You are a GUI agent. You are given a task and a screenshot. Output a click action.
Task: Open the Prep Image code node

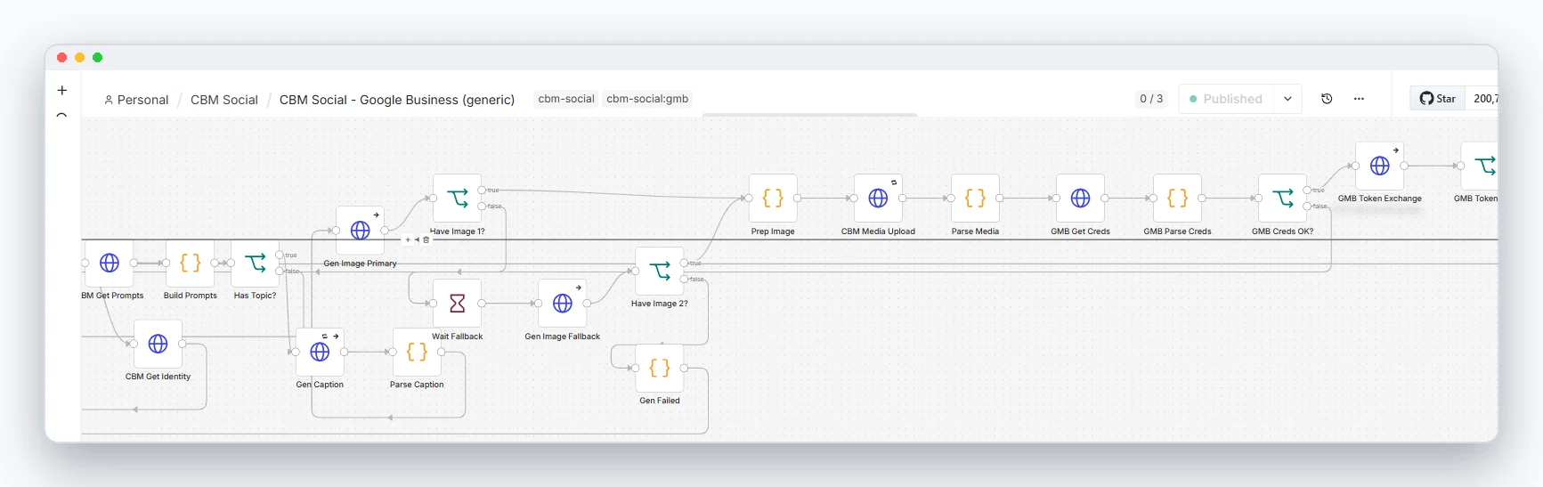(x=773, y=199)
